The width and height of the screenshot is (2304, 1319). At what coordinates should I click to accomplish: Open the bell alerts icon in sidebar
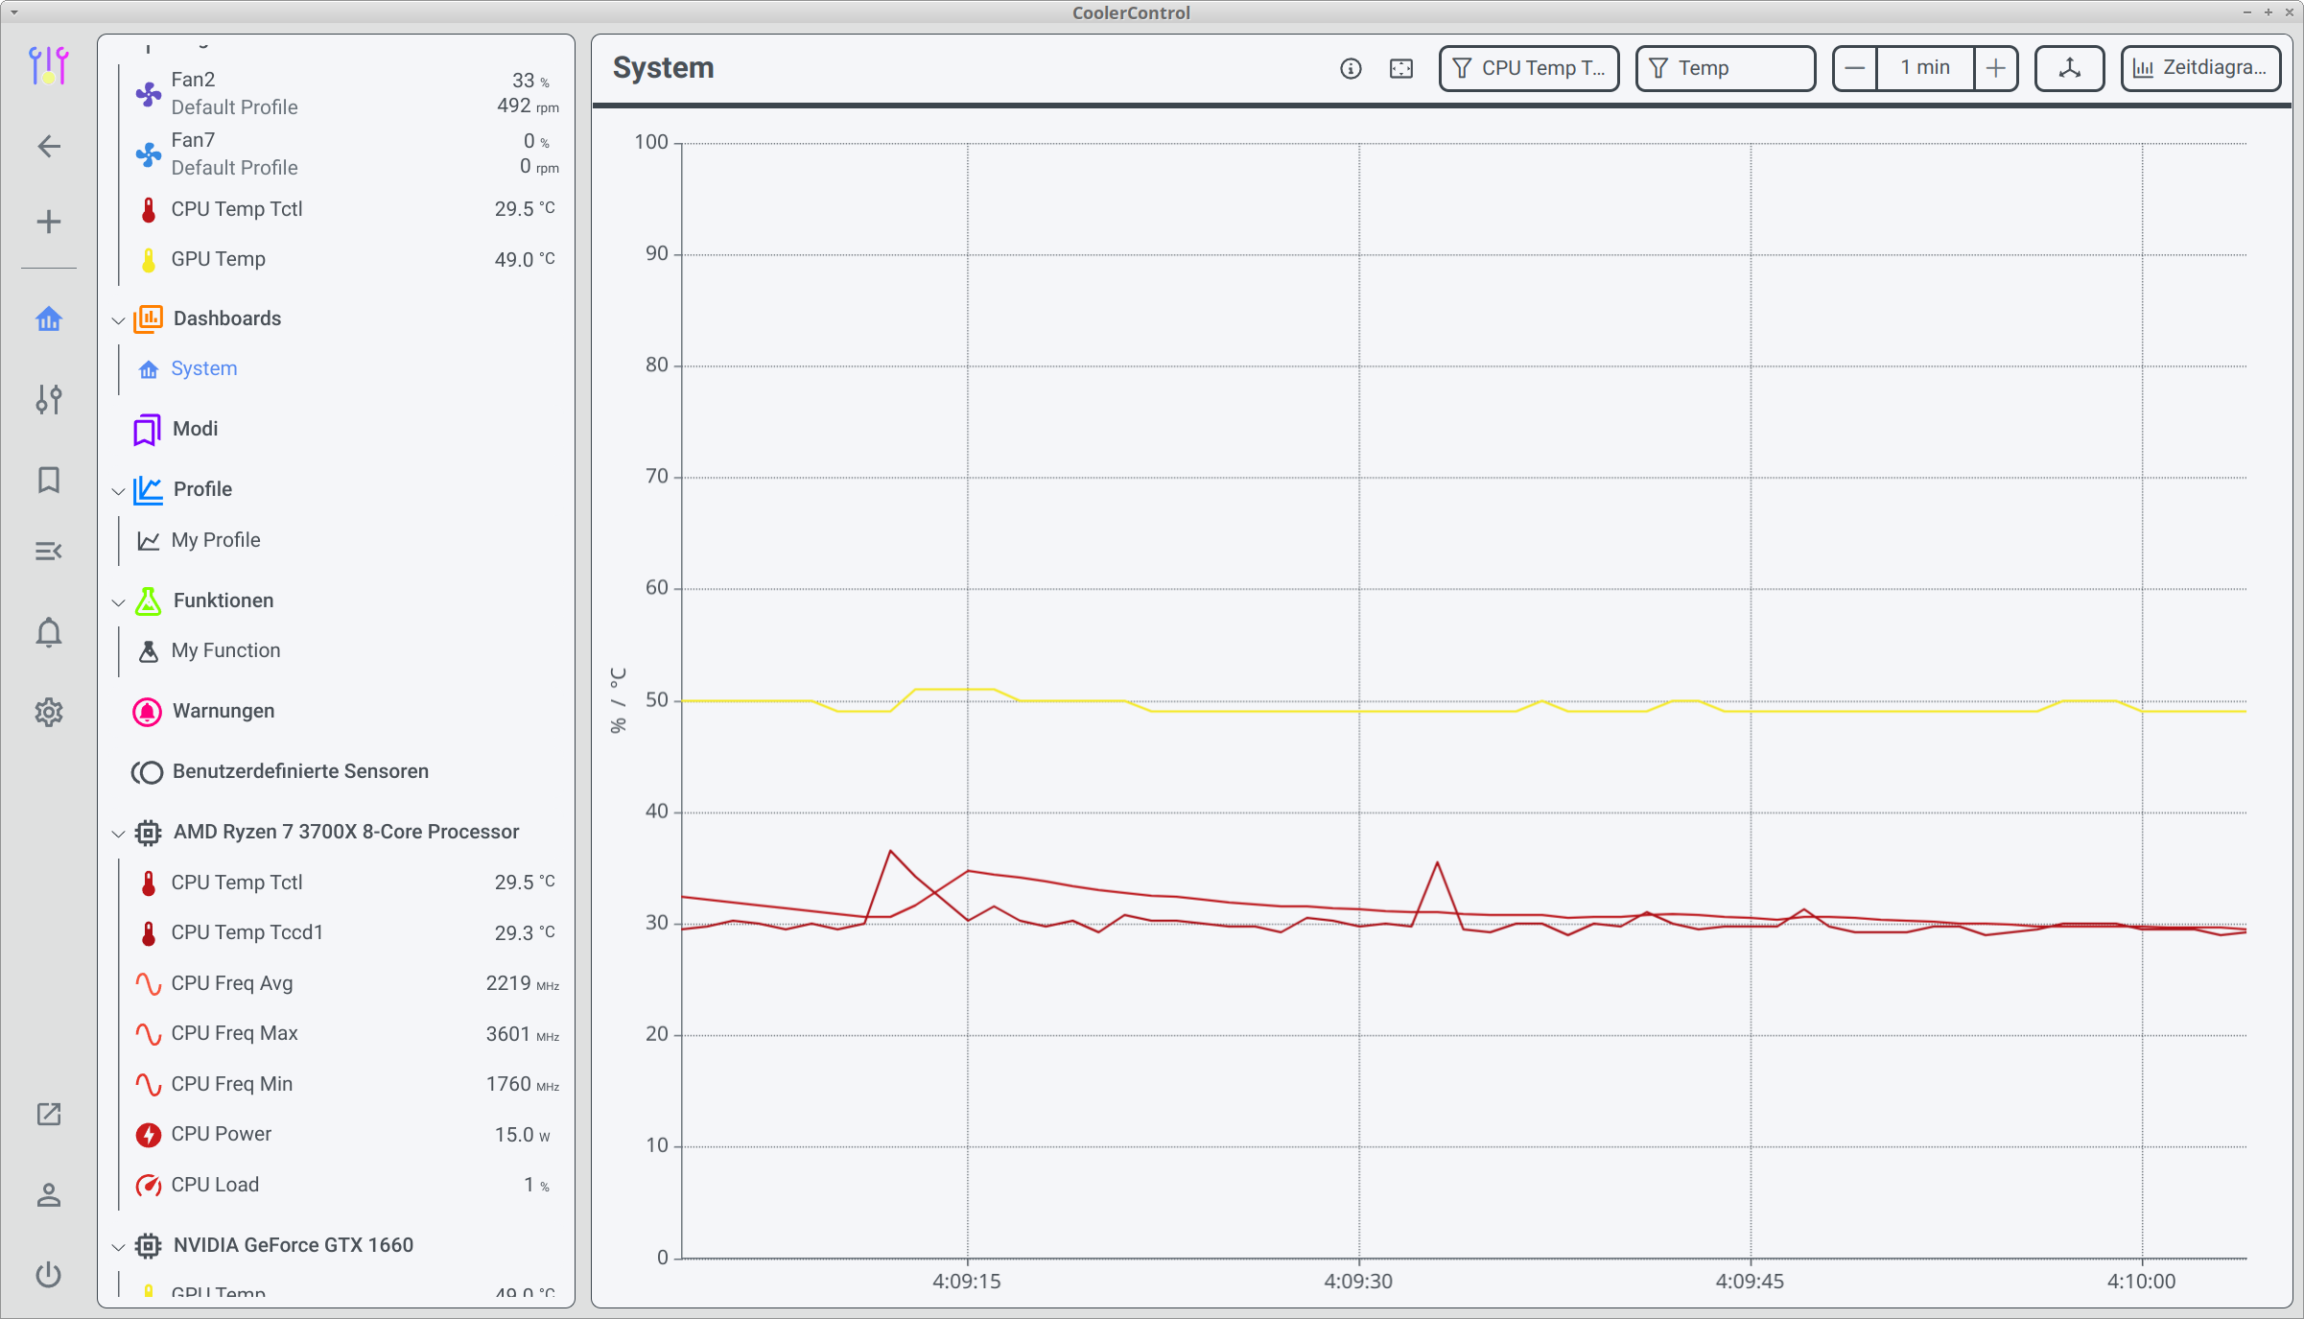tap(49, 632)
